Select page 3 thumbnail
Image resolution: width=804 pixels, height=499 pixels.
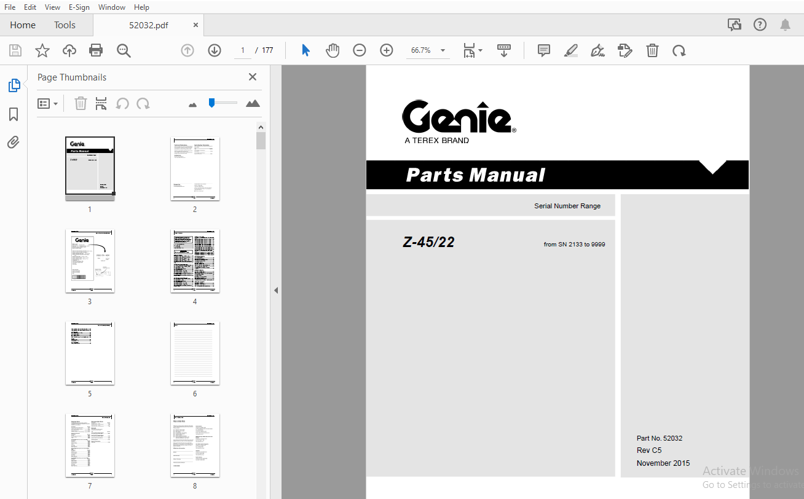[x=90, y=261]
